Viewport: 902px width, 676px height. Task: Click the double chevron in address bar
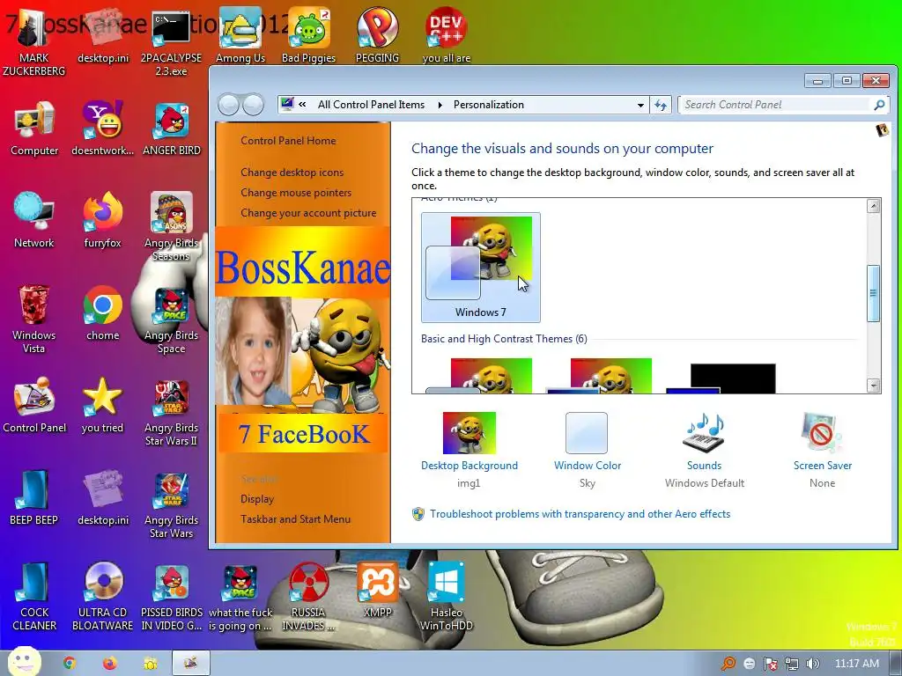(x=303, y=105)
